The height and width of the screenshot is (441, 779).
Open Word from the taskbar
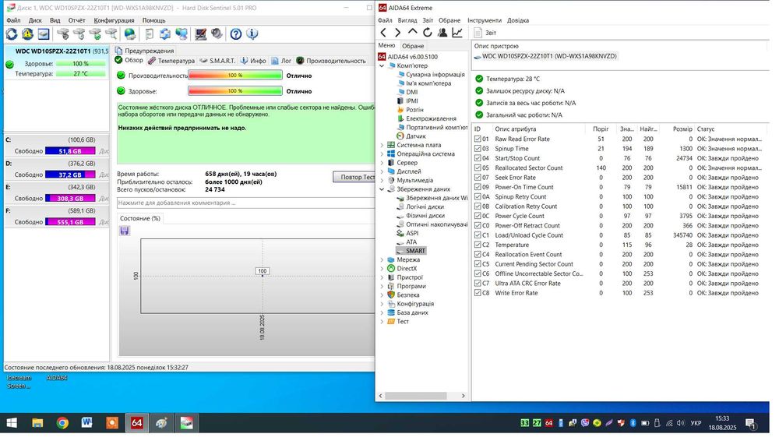(87, 422)
